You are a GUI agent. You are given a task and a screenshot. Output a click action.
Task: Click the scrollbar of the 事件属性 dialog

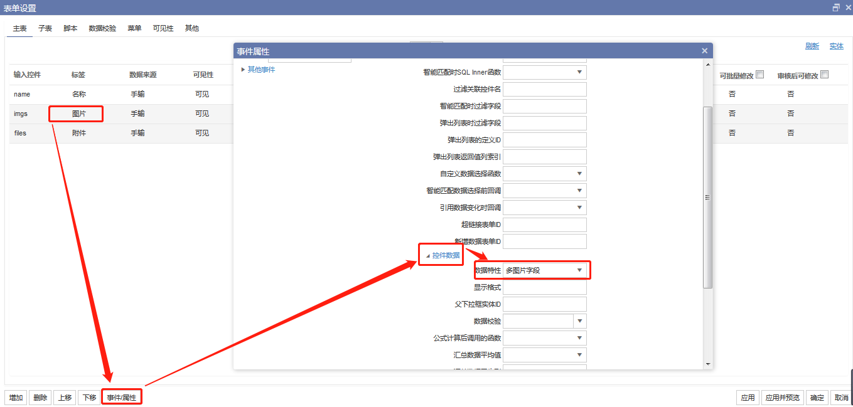(708, 196)
